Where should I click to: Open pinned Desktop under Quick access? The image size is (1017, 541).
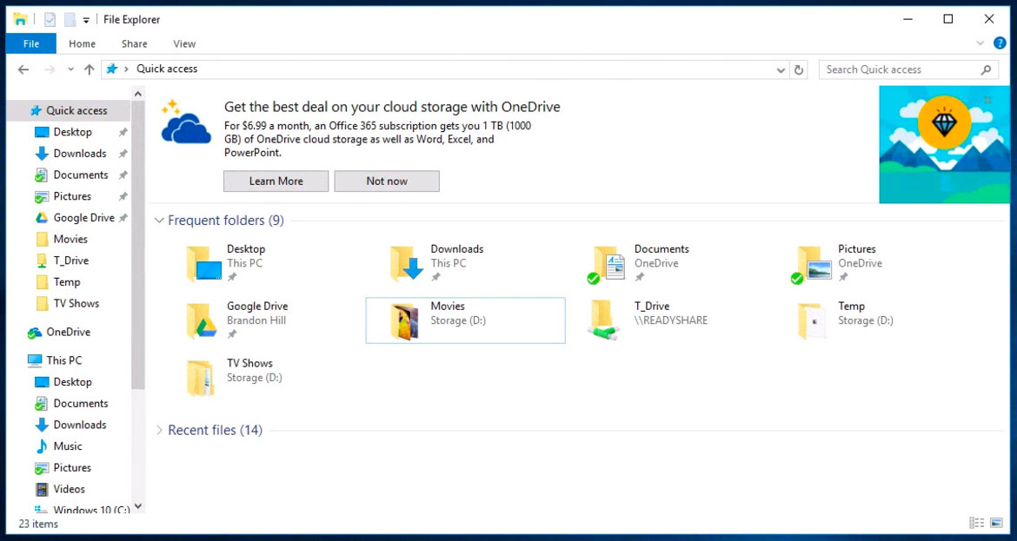click(73, 132)
